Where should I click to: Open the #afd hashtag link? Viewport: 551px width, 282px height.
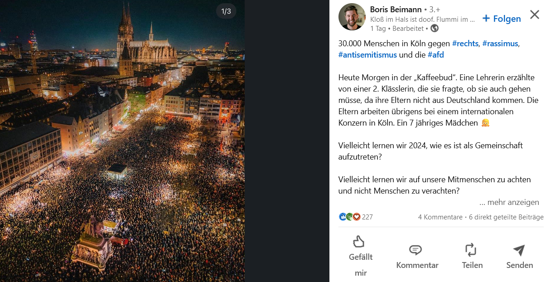(435, 55)
